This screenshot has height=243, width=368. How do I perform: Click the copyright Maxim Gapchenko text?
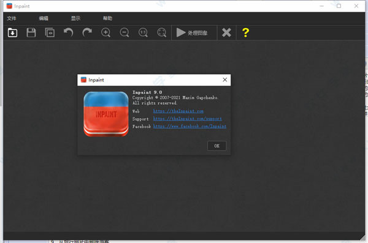[175, 98]
